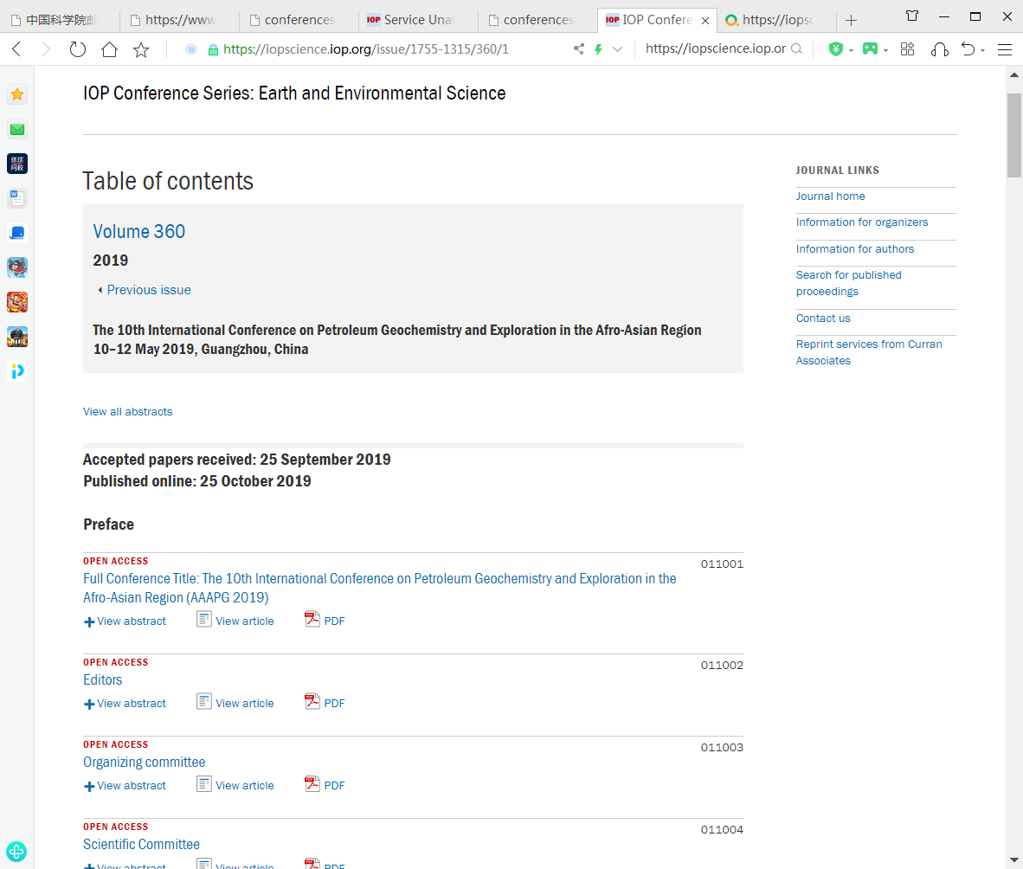The width and height of the screenshot is (1023, 869).
Task: Open the address bar dropdown chevron
Action: [x=617, y=49]
